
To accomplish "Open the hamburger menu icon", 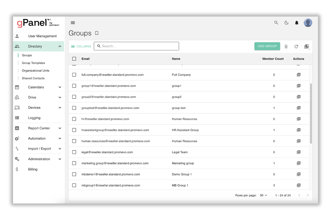I will click(73, 23).
